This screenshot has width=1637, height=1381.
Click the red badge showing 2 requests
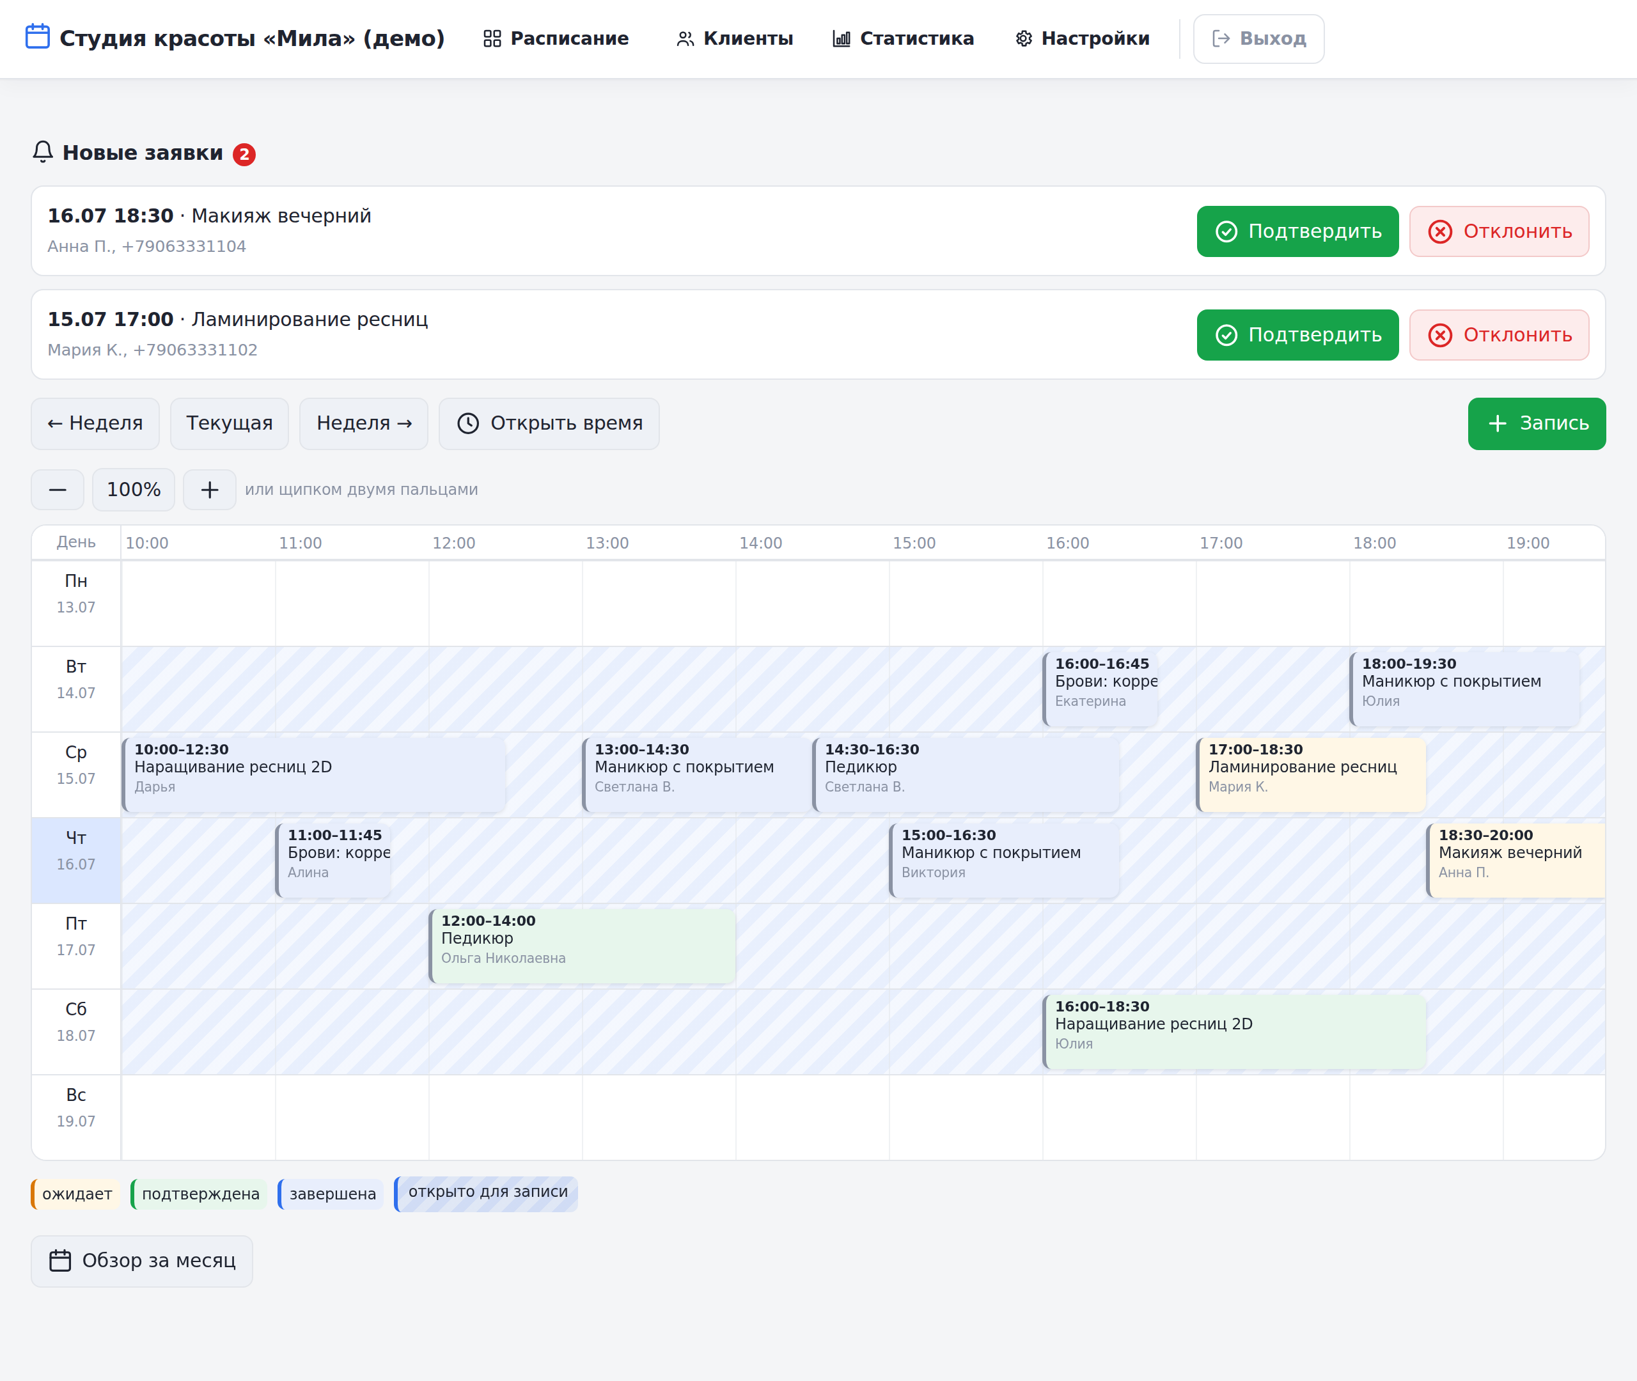[x=244, y=154]
